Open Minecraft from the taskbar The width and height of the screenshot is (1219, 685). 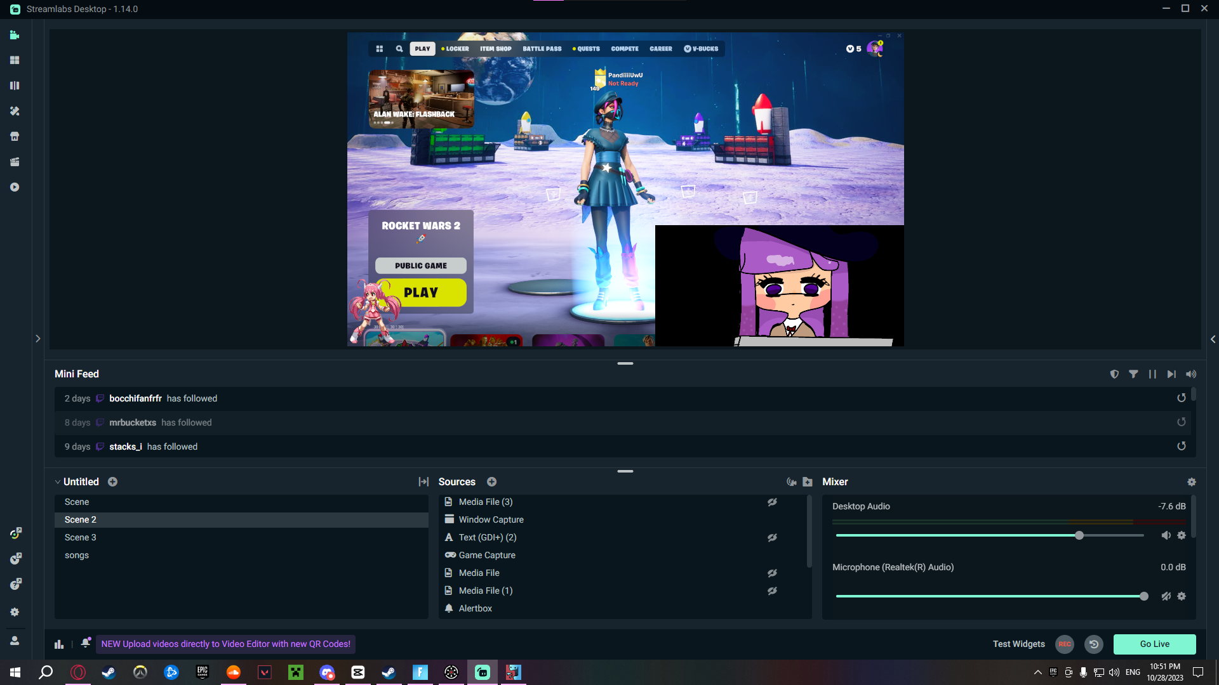[x=296, y=672]
